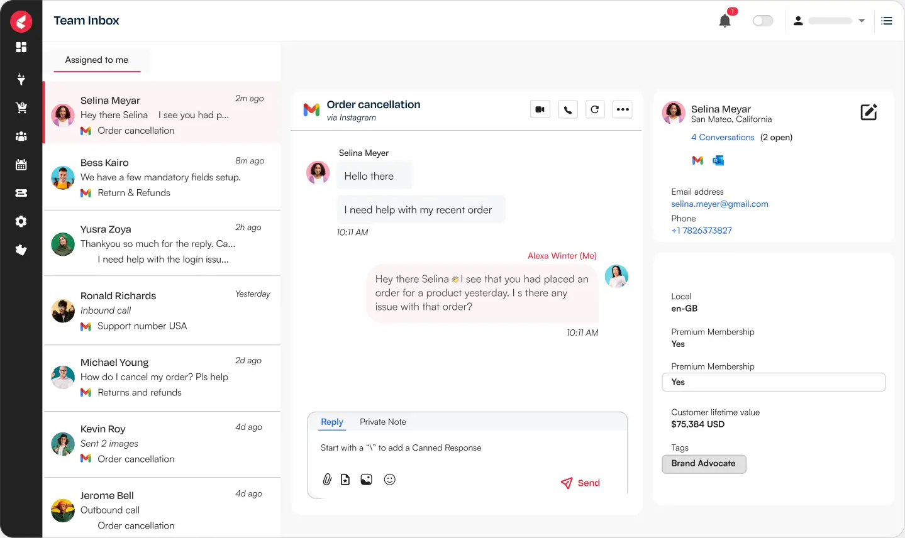Start a phone call with customer
Image resolution: width=905 pixels, height=538 pixels.
coord(568,109)
